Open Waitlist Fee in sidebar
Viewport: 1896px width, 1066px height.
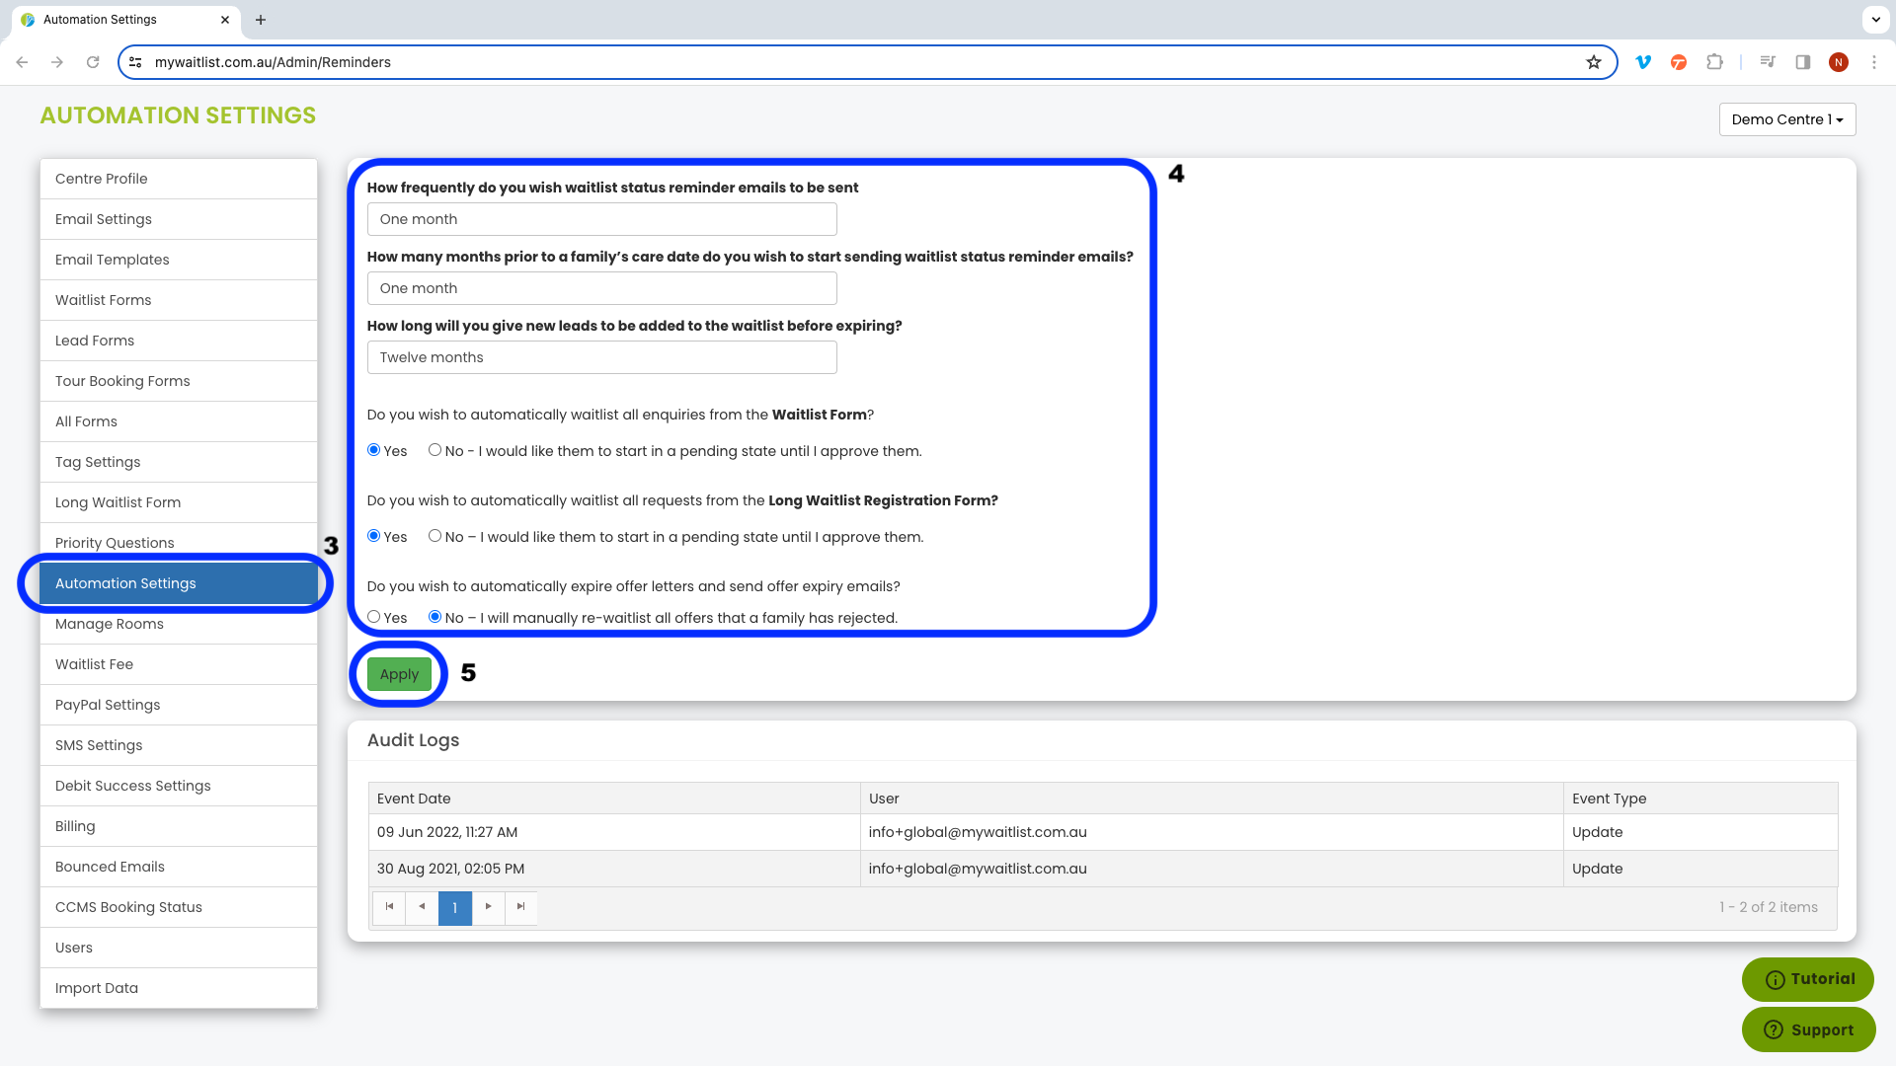click(179, 664)
